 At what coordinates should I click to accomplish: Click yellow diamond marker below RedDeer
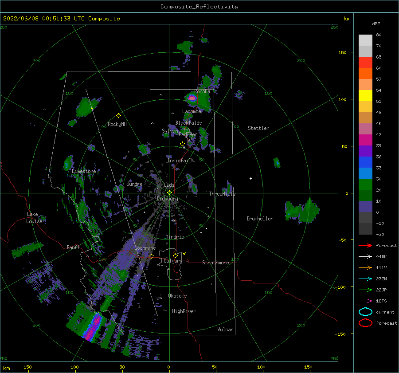pyautogui.click(x=182, y=144)
